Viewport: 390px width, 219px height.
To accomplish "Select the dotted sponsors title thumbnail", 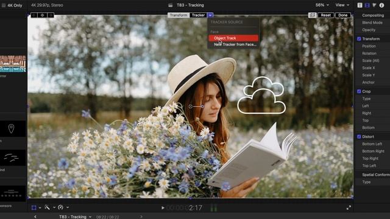I will 13,193.
